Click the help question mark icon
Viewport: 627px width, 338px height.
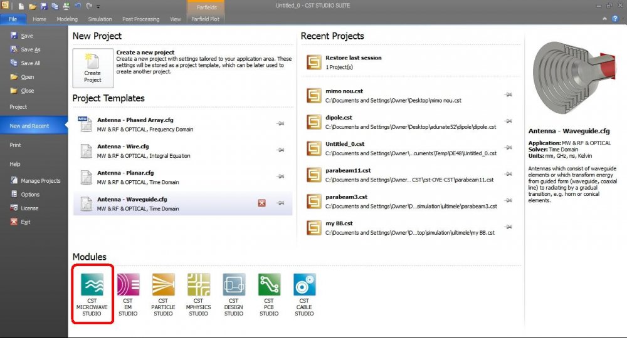coord(615,19)
